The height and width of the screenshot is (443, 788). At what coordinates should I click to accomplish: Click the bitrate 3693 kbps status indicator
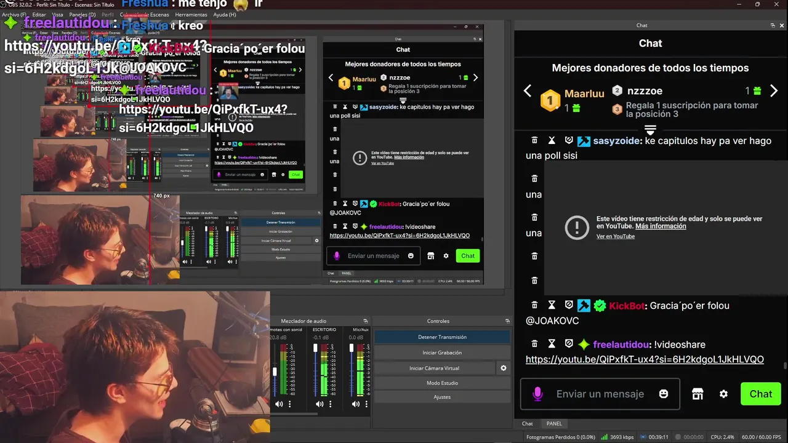617,437
